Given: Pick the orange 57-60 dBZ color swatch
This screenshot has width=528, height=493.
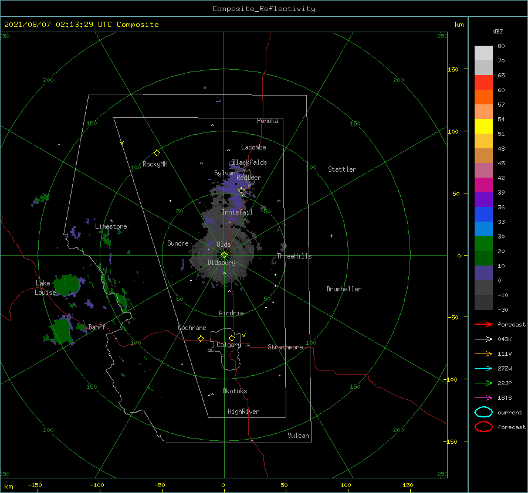Looking at the screenshot, I should [483, 97].
